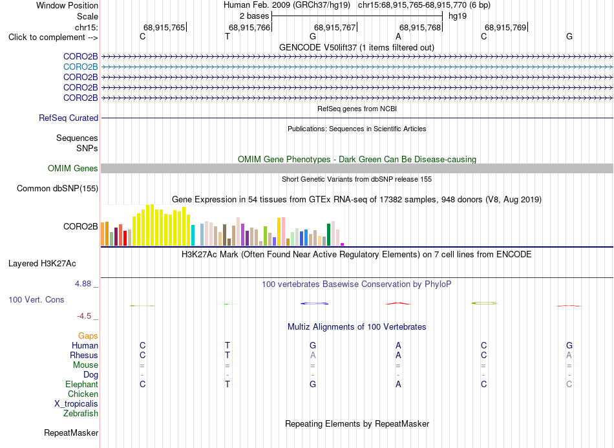Click 'Short Genetic Variants from dbSNP release 155'

pos(357,179)
